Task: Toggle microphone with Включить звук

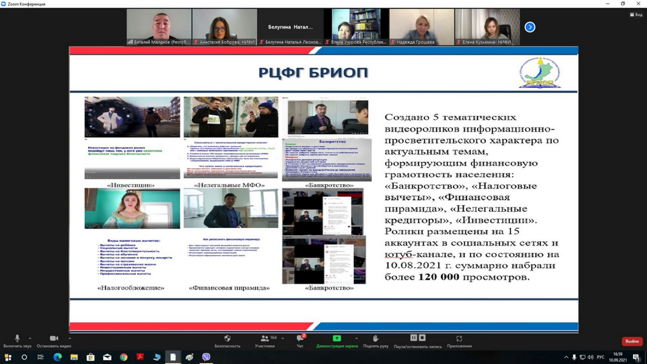Action: (17, 339)
